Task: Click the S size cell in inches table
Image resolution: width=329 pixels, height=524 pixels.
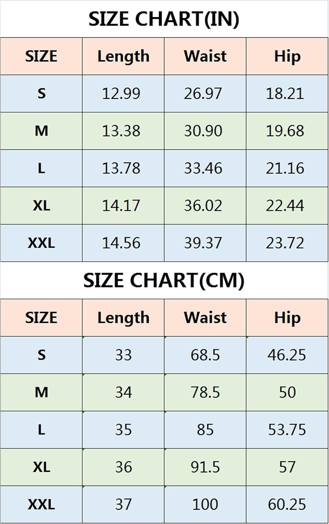Action: tap(41, 94)
